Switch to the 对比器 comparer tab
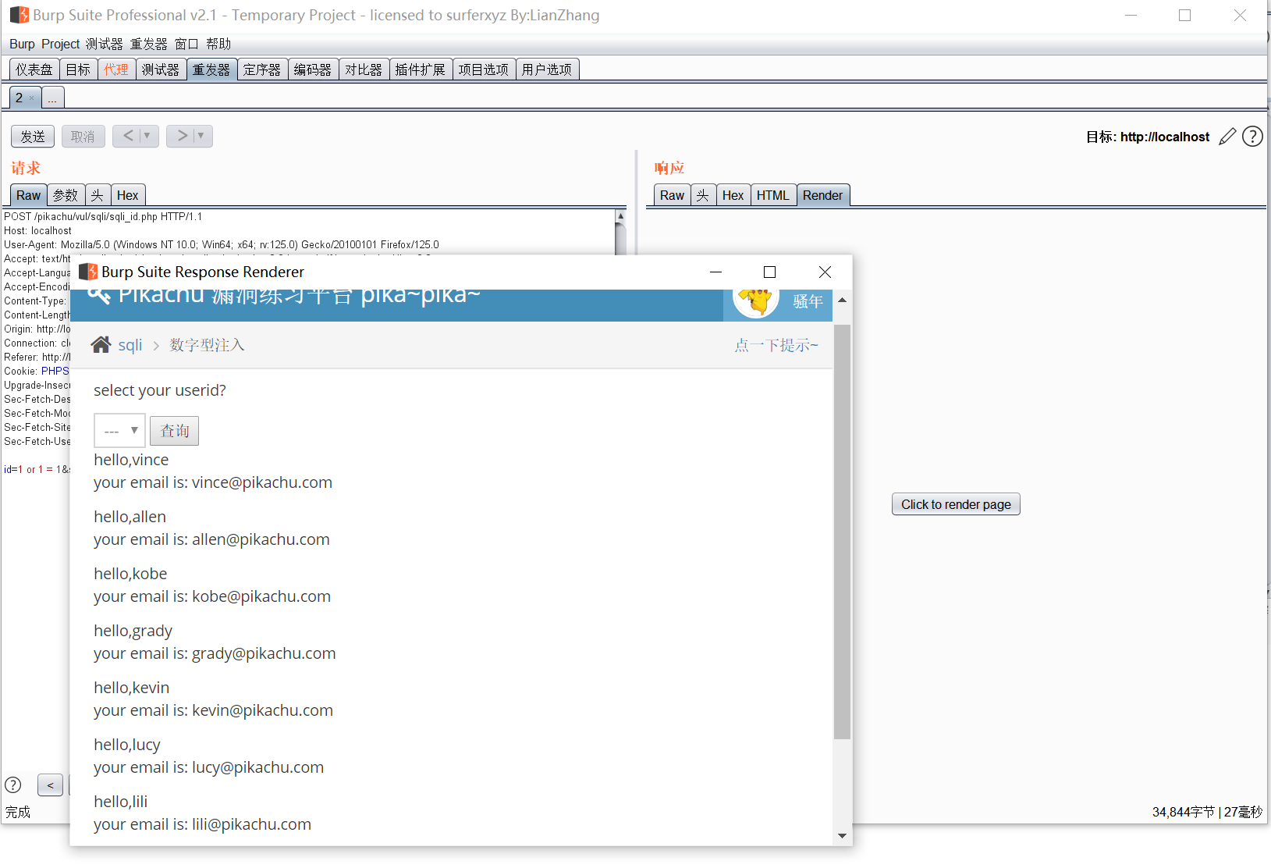1271x868 pixels. pyautogui.click(x=364, y=69)
